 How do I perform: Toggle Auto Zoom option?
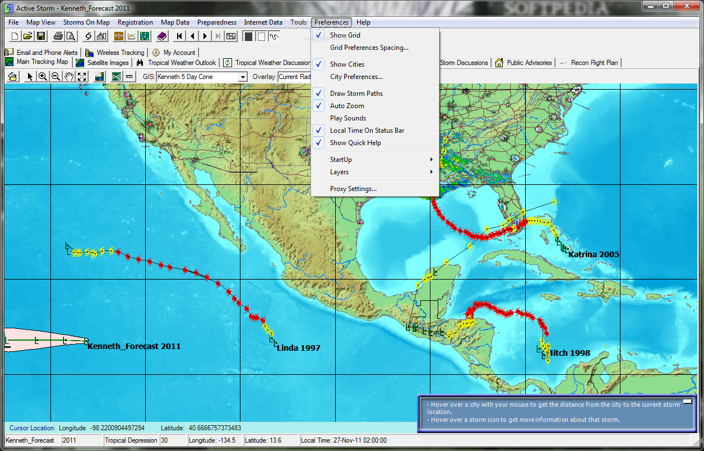pyautogui.click(x=375, y=105)
